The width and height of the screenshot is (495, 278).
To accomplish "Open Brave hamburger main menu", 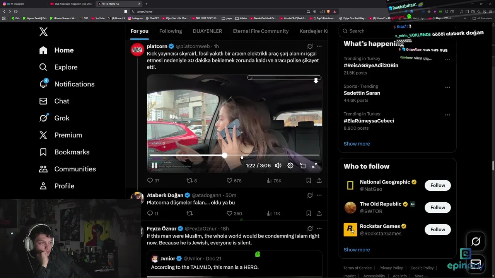I will point(491,12).
